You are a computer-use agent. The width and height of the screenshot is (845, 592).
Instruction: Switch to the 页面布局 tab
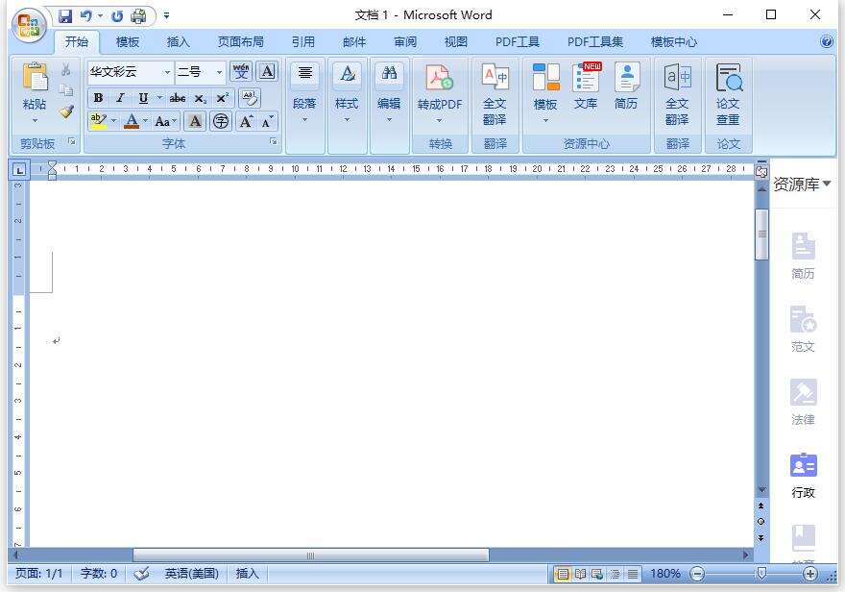[240, 42]
